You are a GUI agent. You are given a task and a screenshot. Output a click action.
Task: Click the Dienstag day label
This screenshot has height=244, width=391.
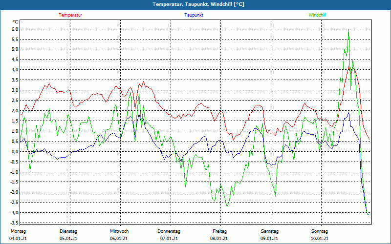[x=68, y=231]
